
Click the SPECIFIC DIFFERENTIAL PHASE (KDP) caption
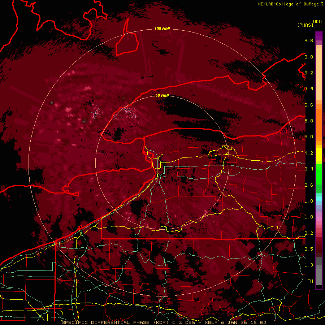pos(115,322)
